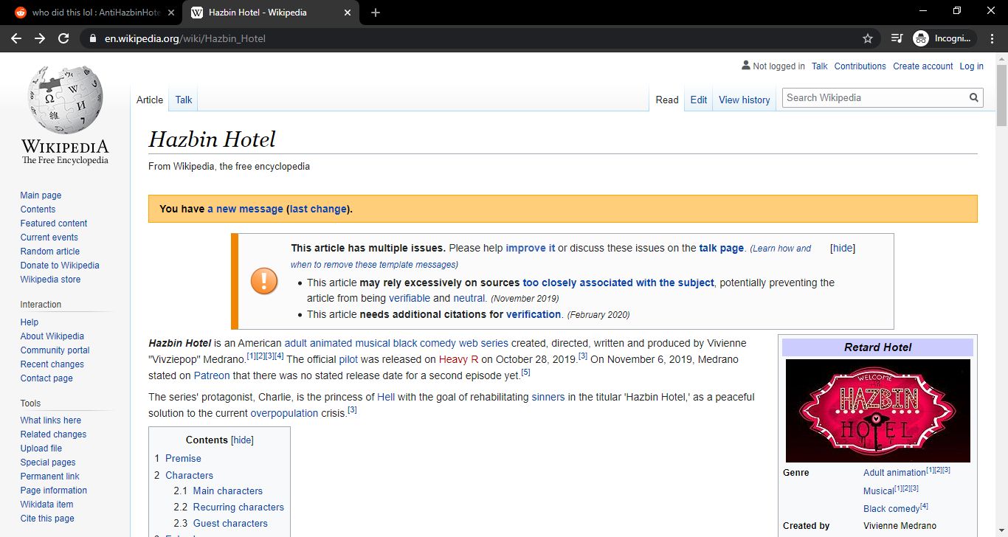Open the article's Talk tab
The height and width of the screenshot is (537, 1008).
tap(182, 99)
